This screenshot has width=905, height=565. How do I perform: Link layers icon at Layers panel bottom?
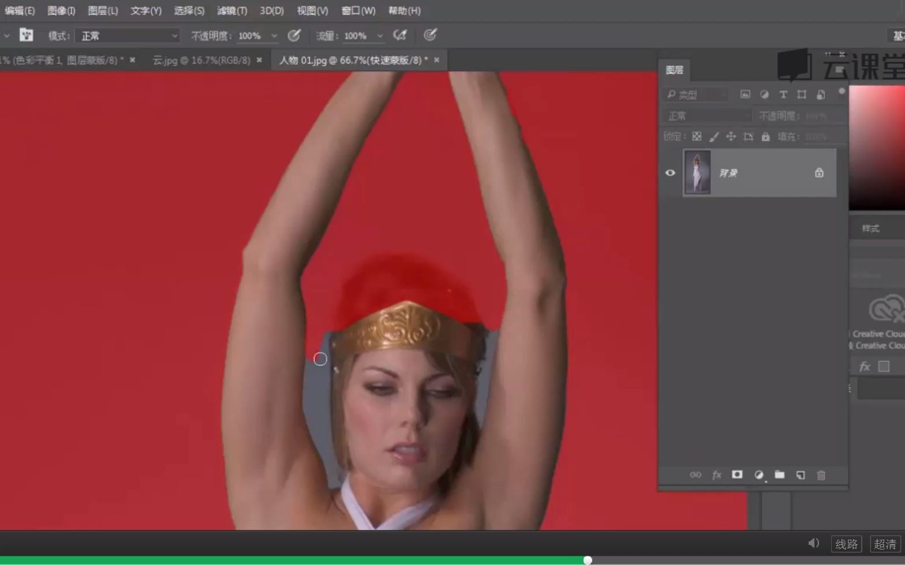tap(695, 474)
